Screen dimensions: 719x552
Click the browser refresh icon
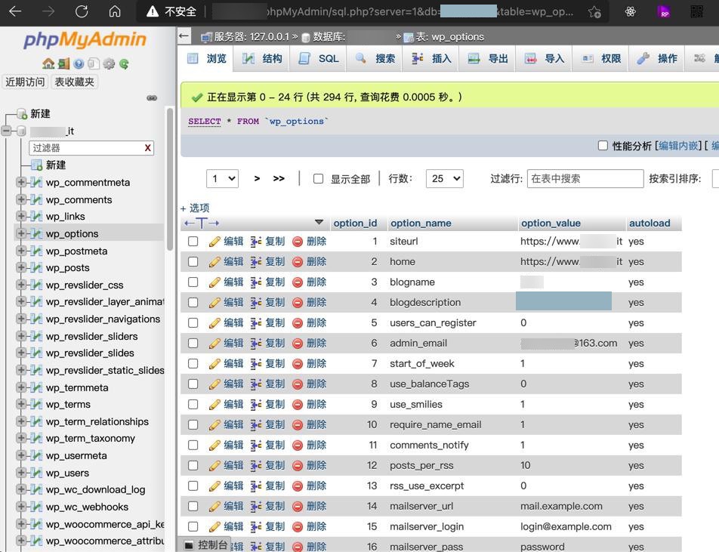[x=82, y=11]
